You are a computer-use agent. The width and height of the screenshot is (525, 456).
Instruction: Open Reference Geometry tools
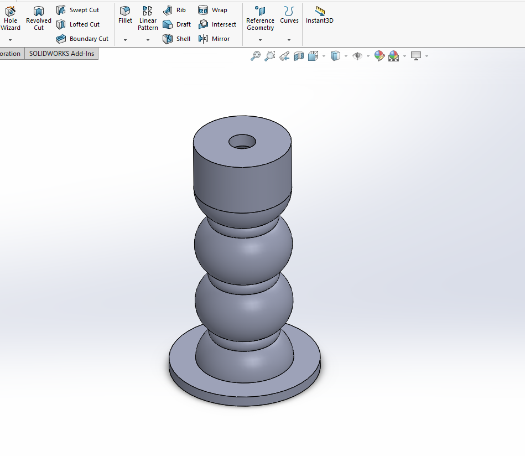(260, 19)
